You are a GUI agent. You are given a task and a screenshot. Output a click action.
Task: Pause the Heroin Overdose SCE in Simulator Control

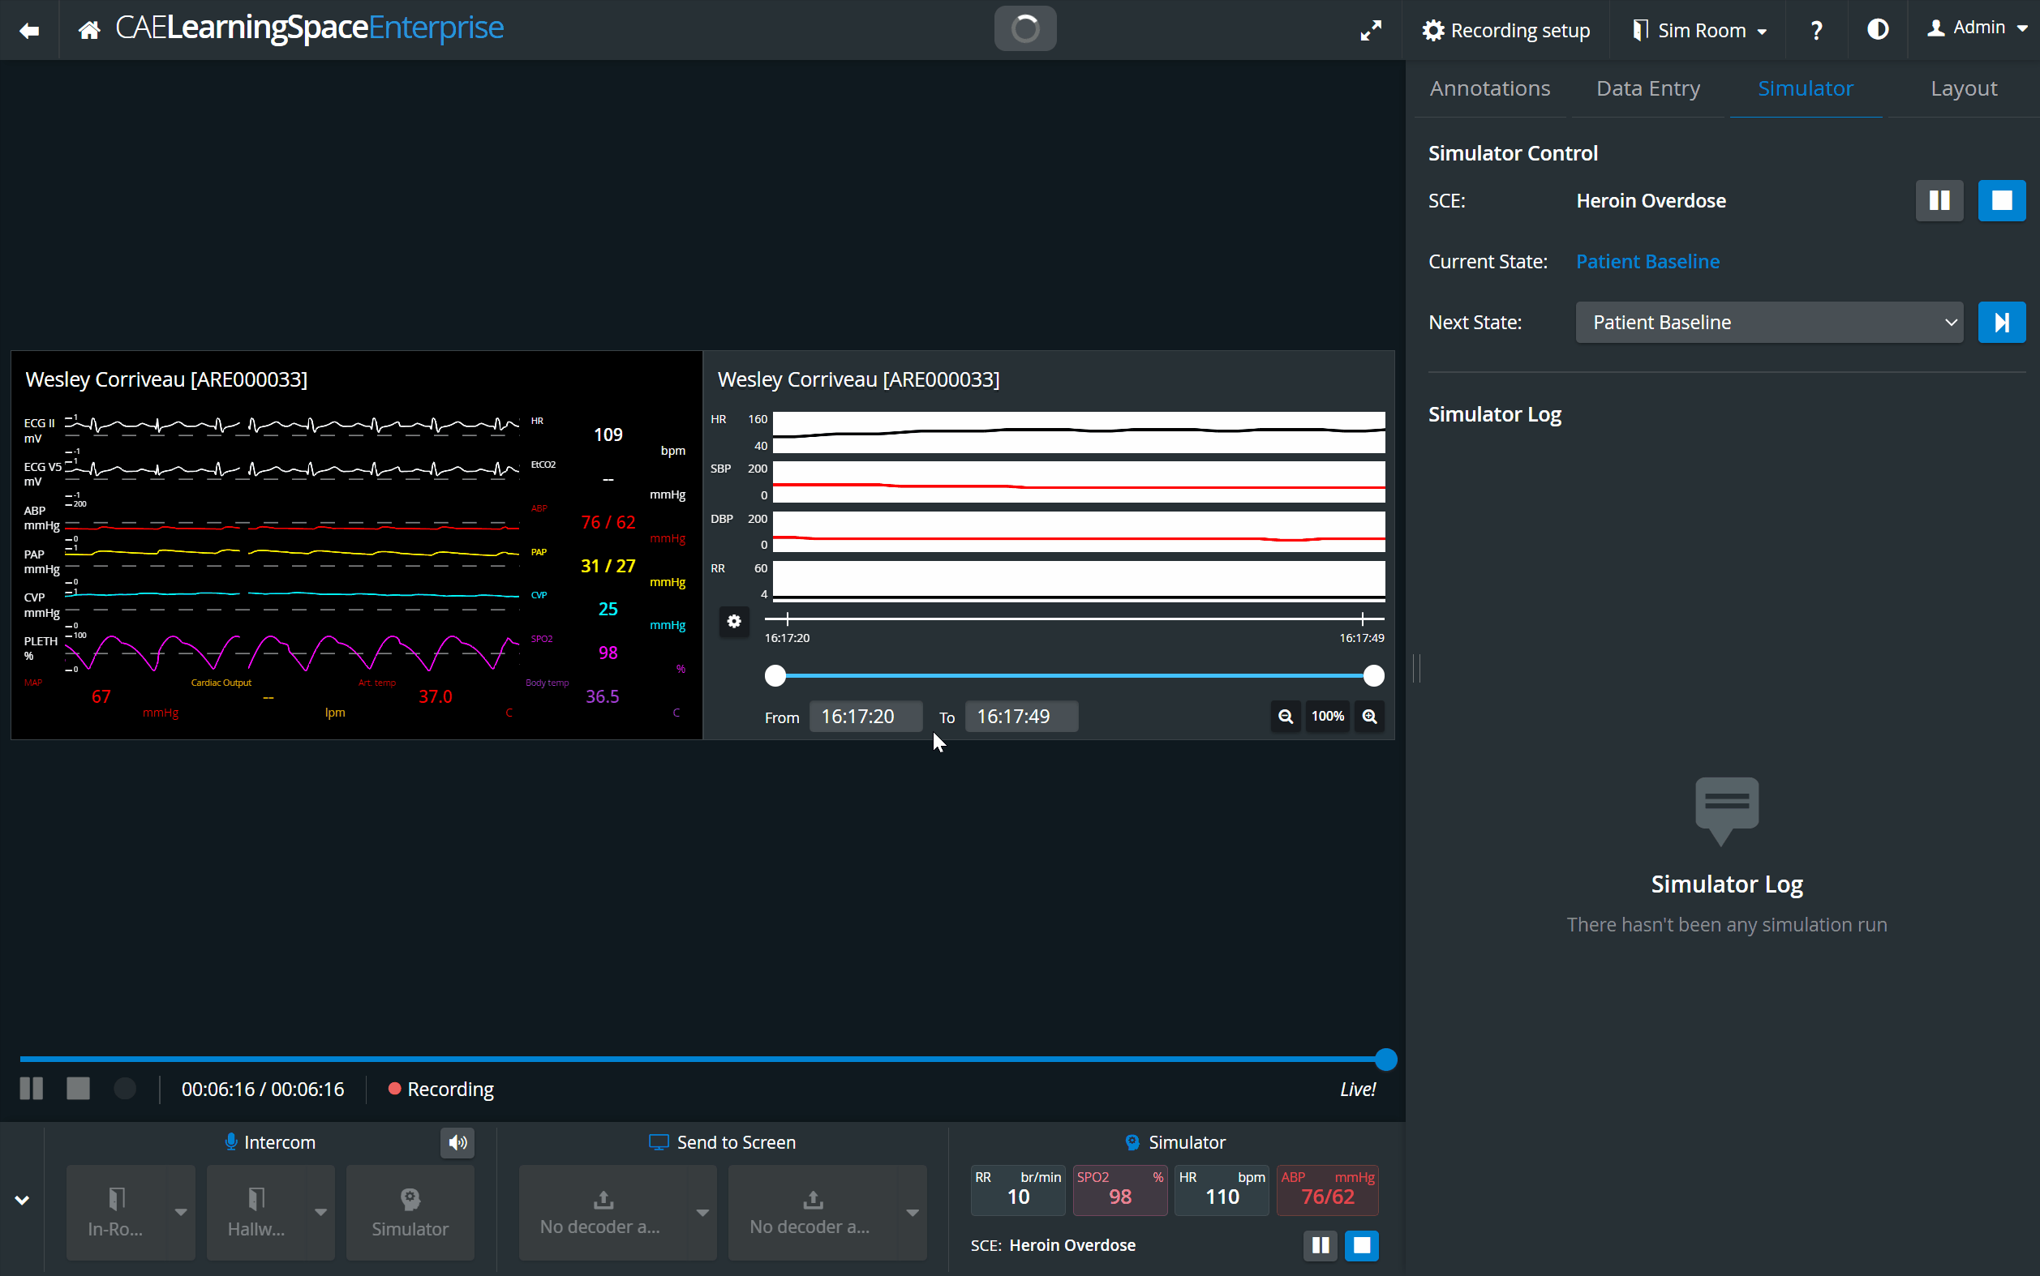pos(1939,201)
